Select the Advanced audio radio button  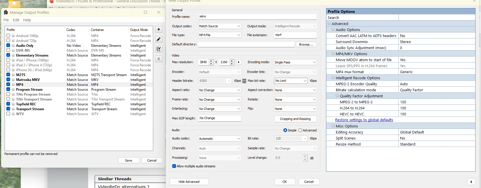point(300,130)
